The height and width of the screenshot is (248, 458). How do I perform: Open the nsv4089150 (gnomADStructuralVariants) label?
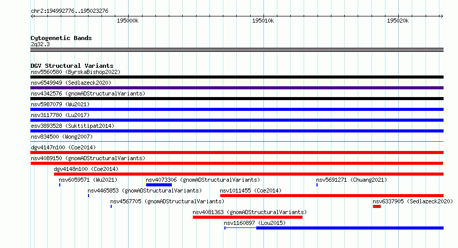coord(88,158)
